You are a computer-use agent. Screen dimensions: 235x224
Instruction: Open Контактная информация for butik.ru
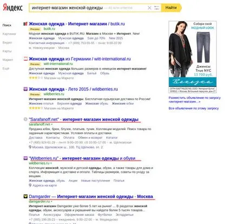(x=47, y=43)
